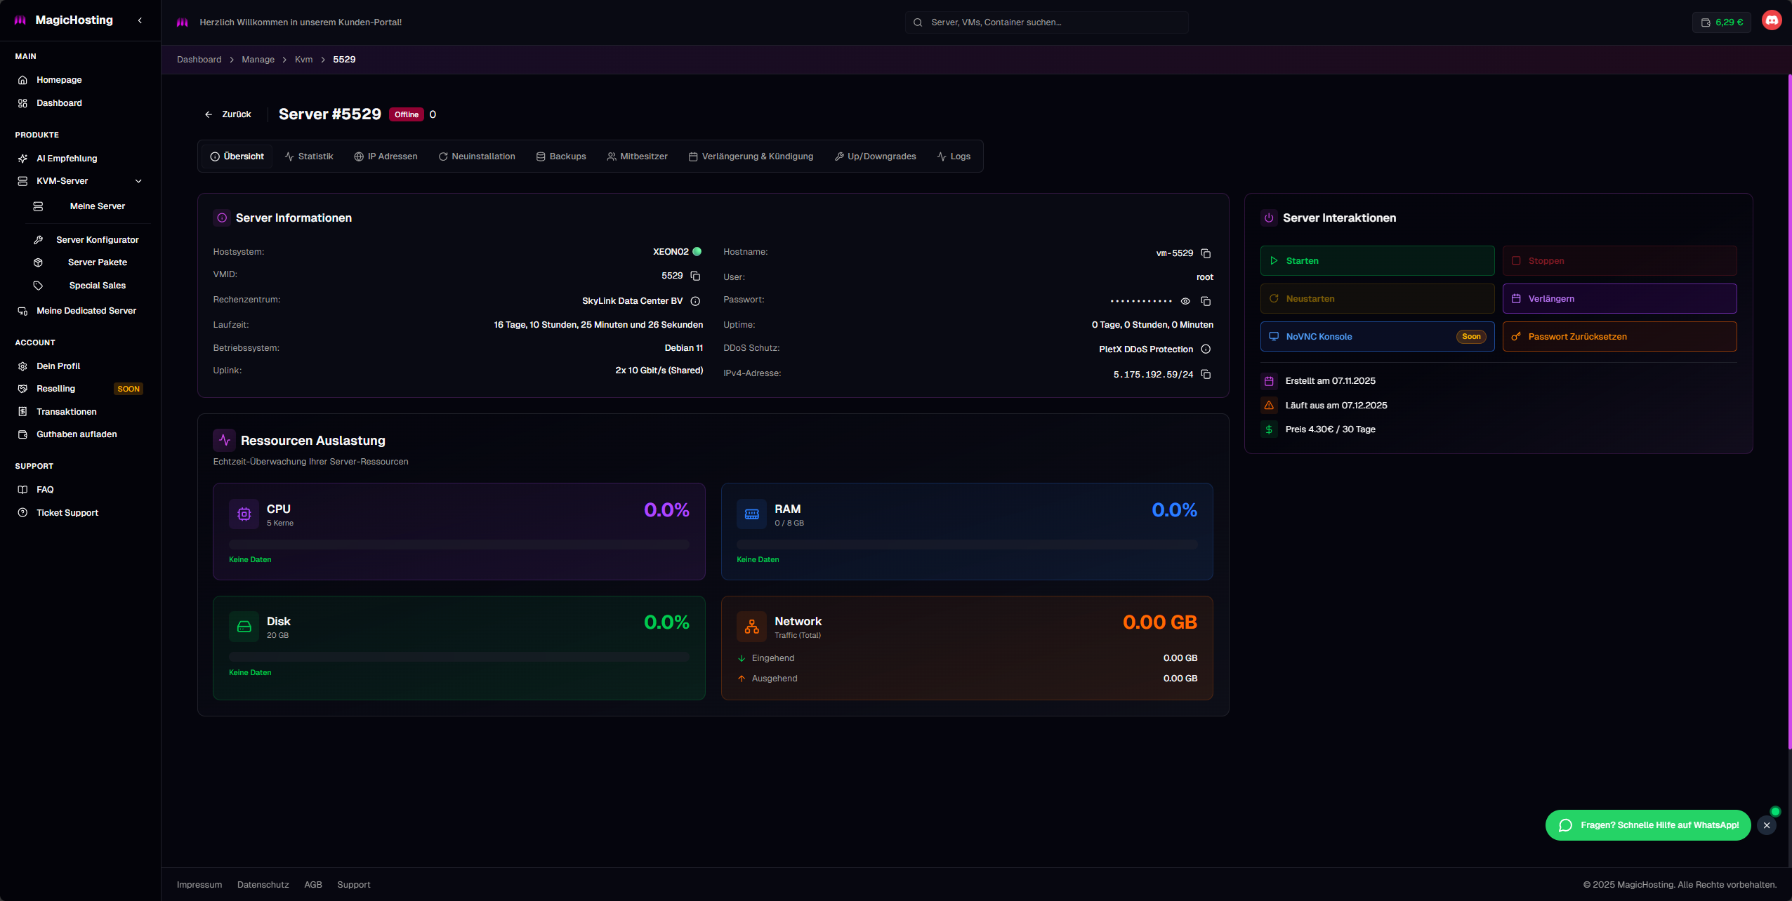
Task: Open the Rechenzentrum info icon
Action: (x=695, y=300)
